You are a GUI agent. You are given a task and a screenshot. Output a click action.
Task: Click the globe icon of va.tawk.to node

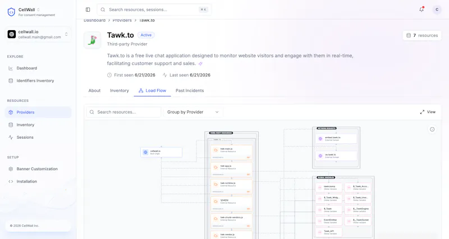[320, 156]
